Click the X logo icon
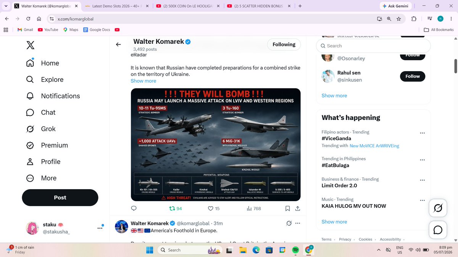458x257 pixels. [31, 45]
